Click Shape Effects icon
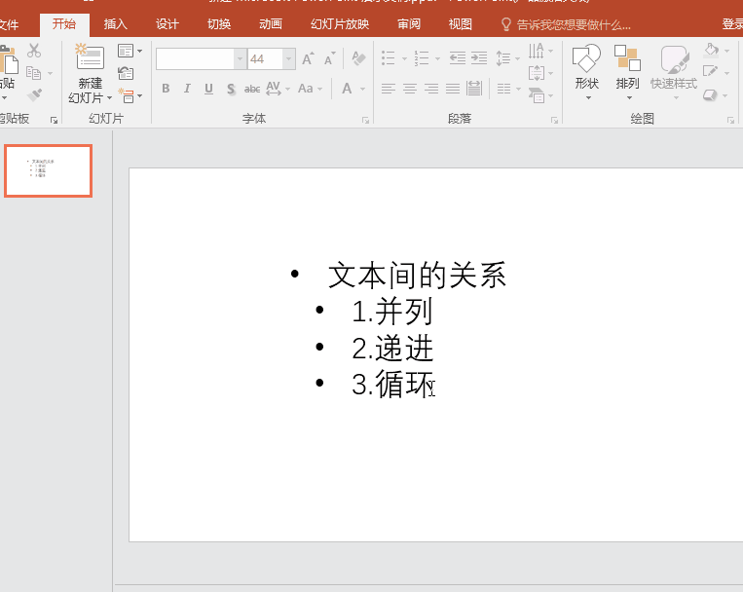 [710, 94]
